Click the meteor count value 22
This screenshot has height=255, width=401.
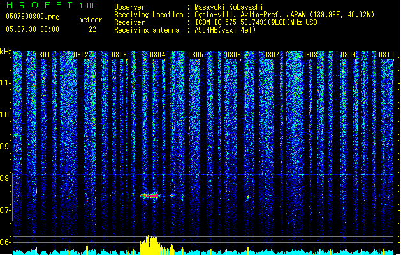[x=92, y=29]
